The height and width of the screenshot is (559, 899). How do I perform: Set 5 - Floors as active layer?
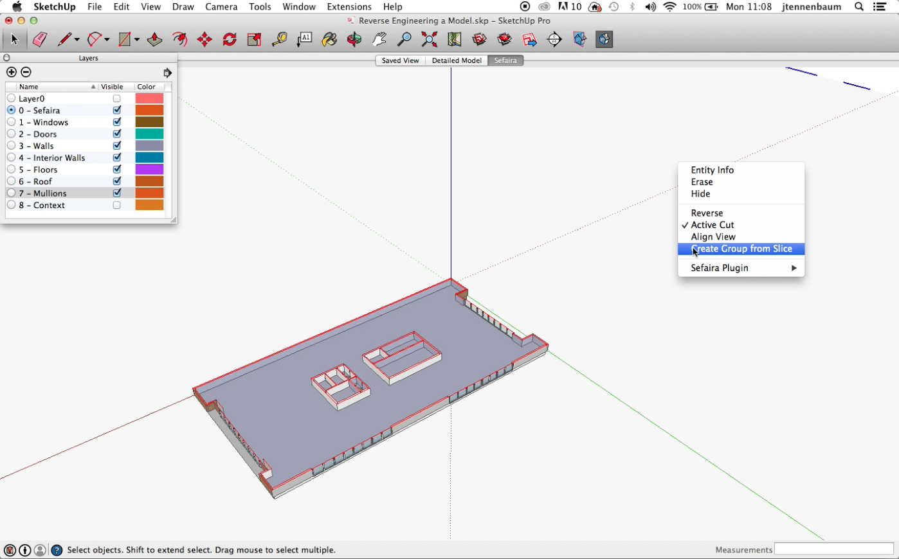[x=12, y=170]
